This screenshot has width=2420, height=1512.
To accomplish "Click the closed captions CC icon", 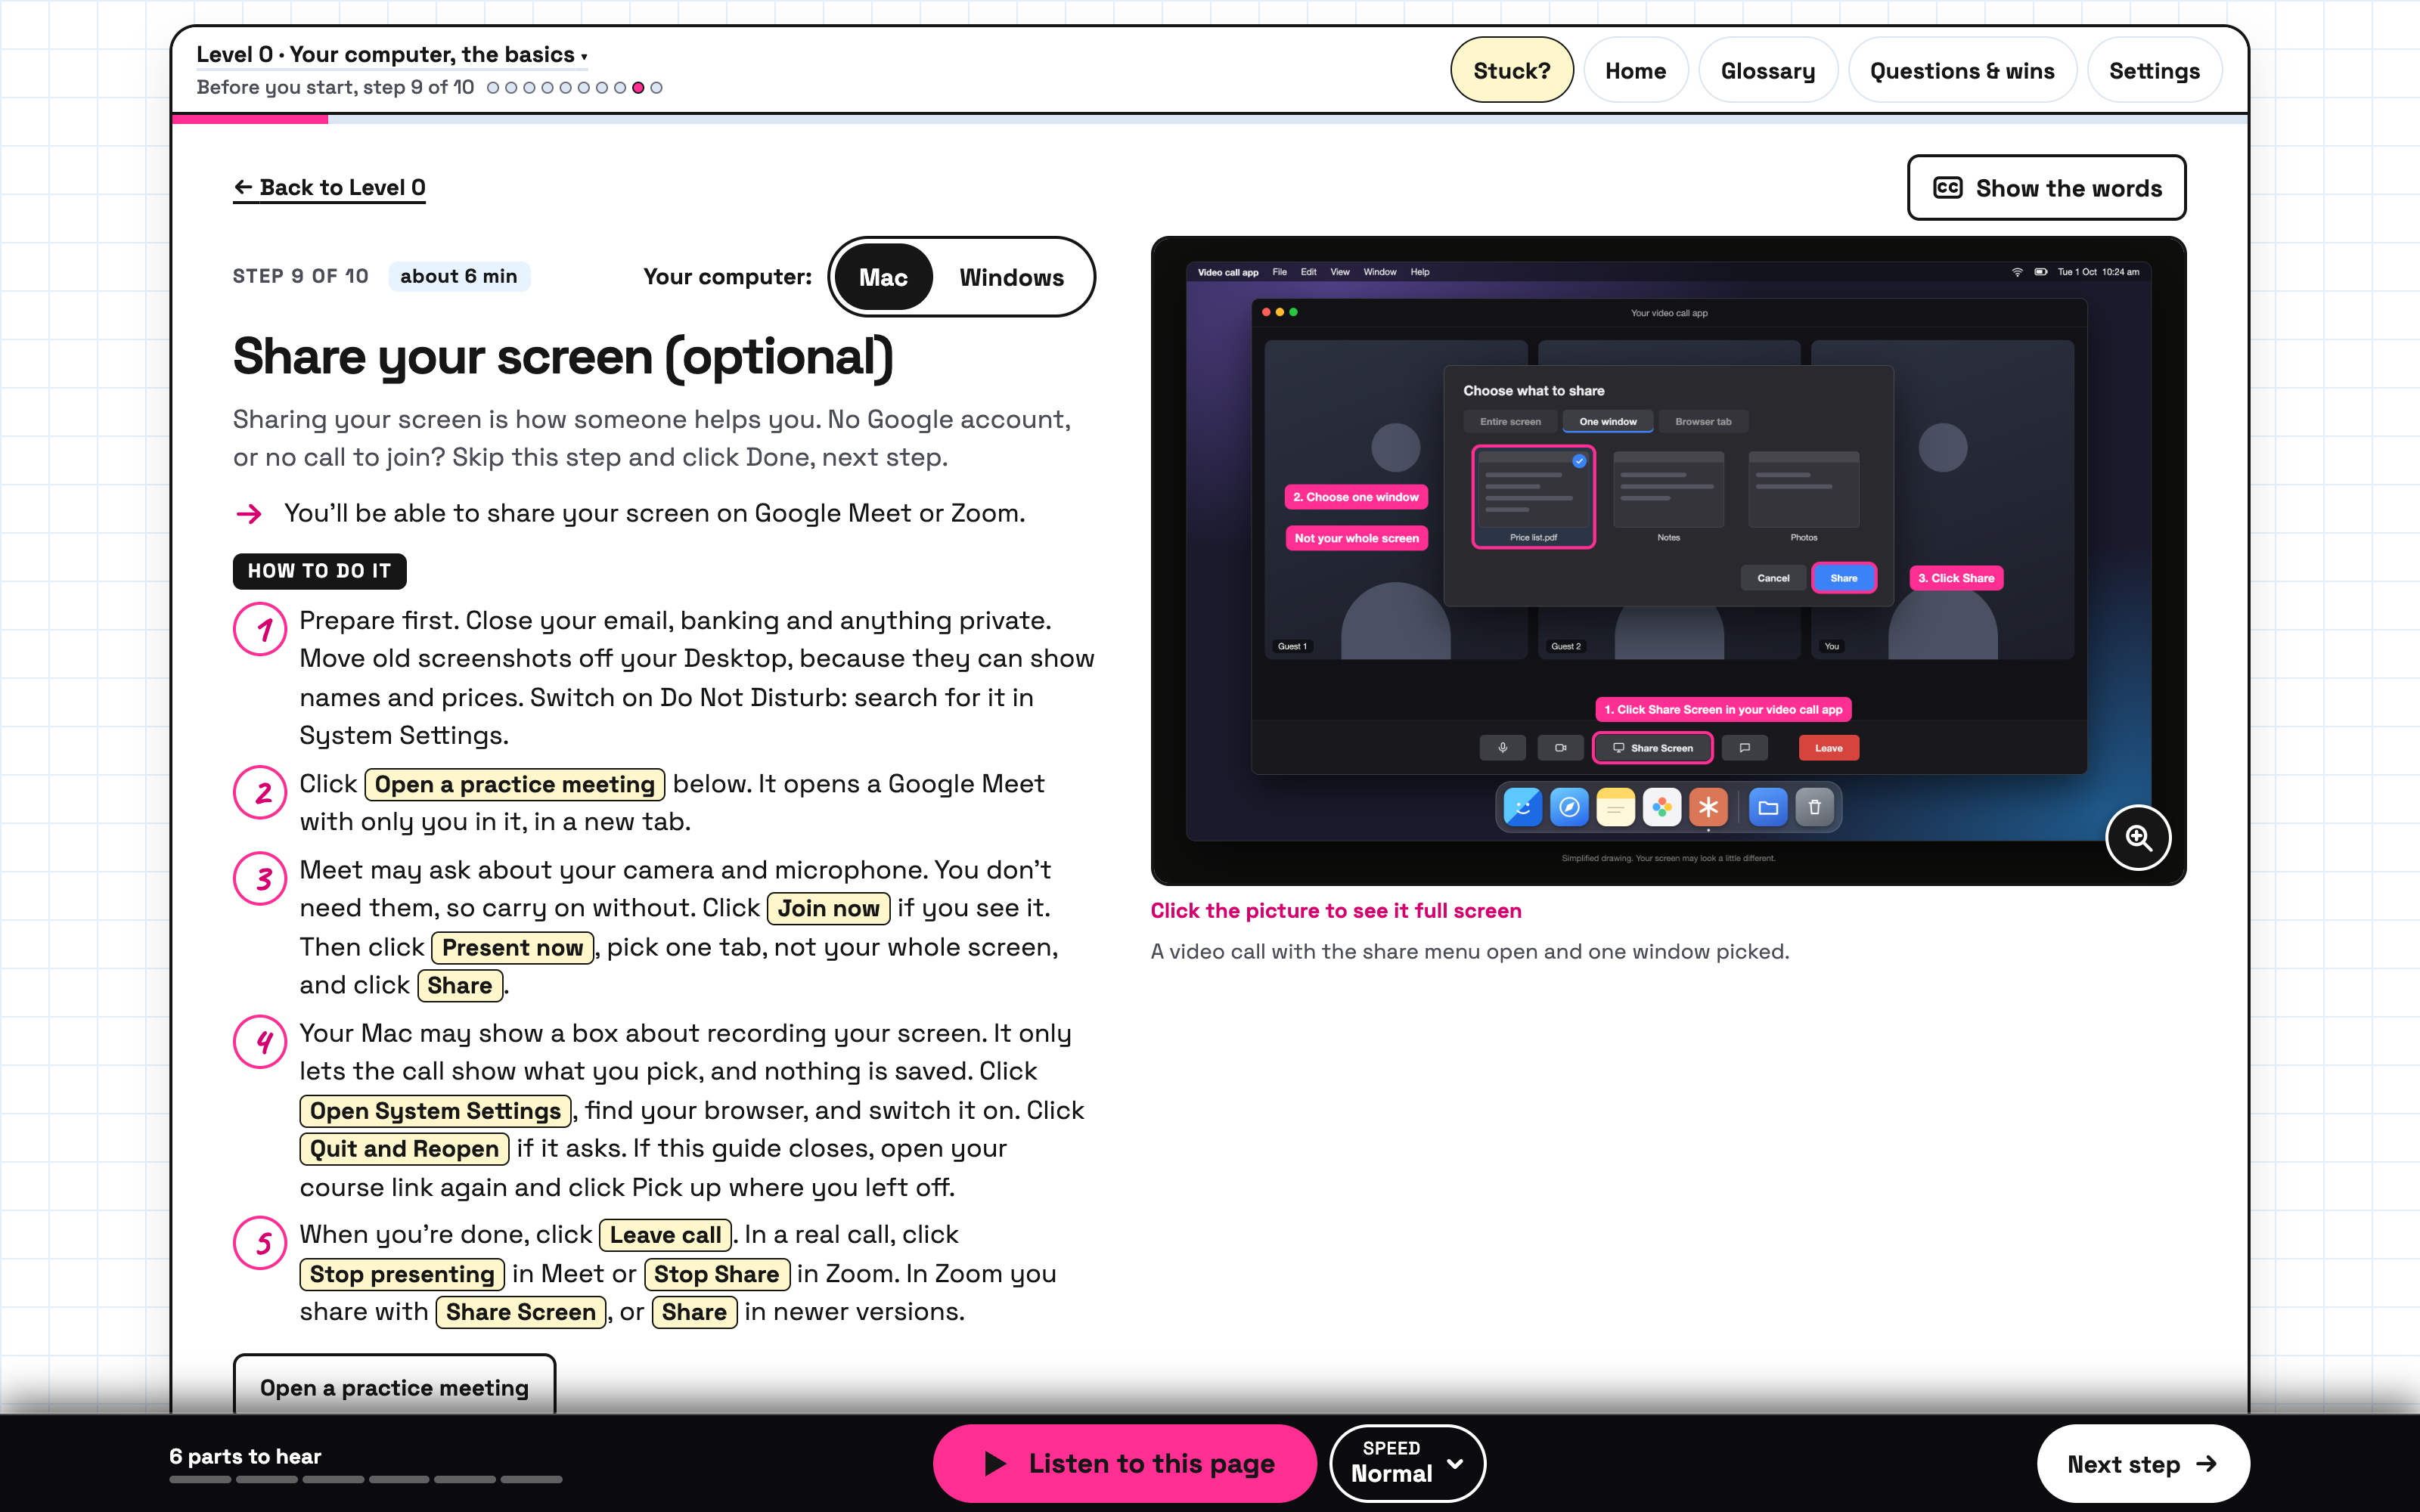I will point(1947,188).
